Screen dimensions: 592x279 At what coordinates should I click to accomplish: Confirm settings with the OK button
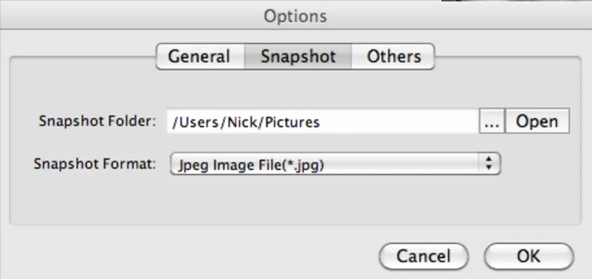pyautogui.click(x=528, y=256)
